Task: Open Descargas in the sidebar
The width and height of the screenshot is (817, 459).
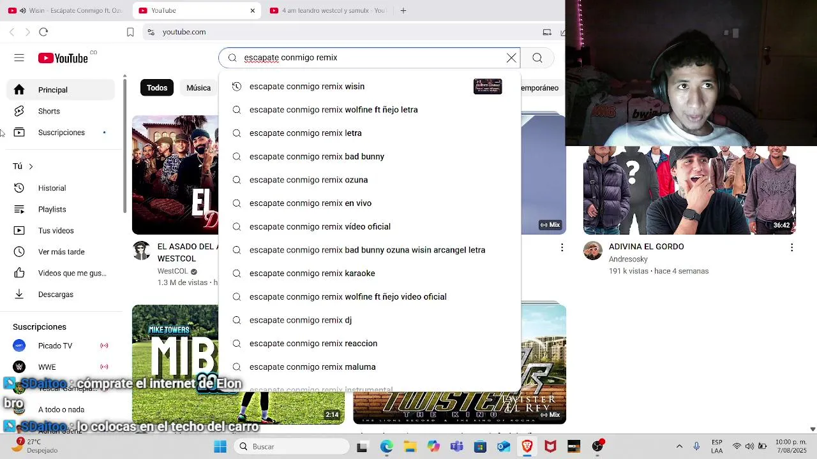Action: pyautogui.click(x=61, y=295)
